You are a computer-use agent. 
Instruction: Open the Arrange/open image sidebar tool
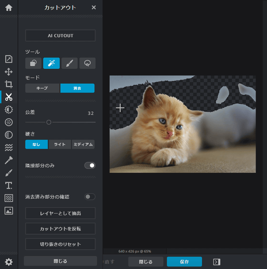pos(8,59)
